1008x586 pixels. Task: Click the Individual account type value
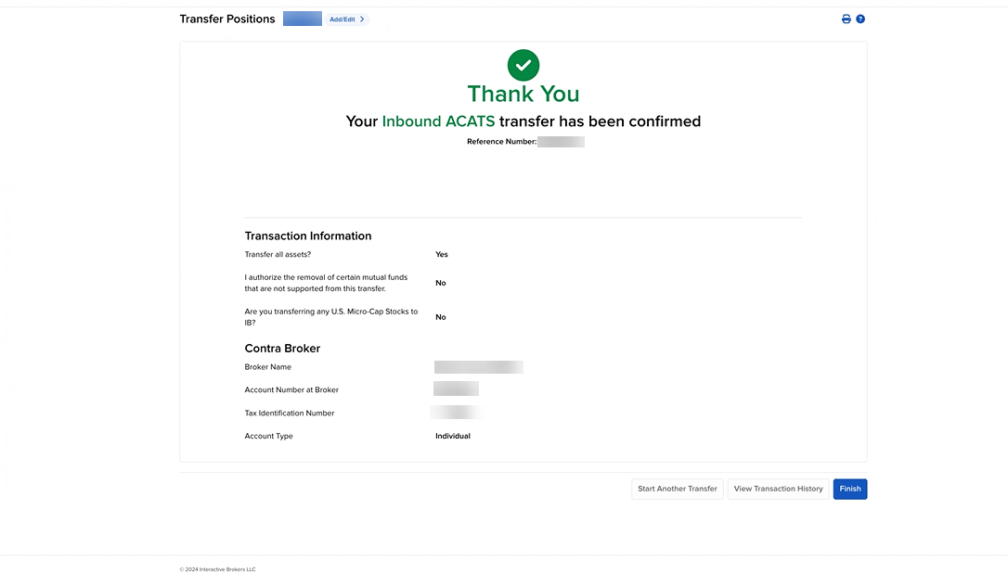[452, 435]
